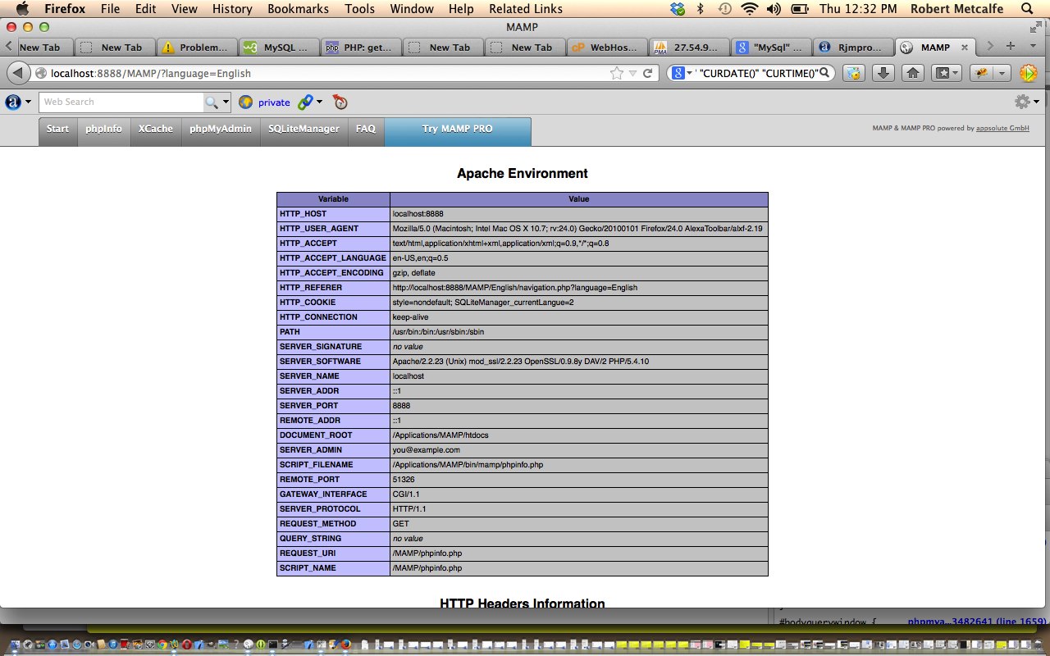1050x656 pixels.
Task: Go to the home page icon
Action: click(x=912, y=73)
